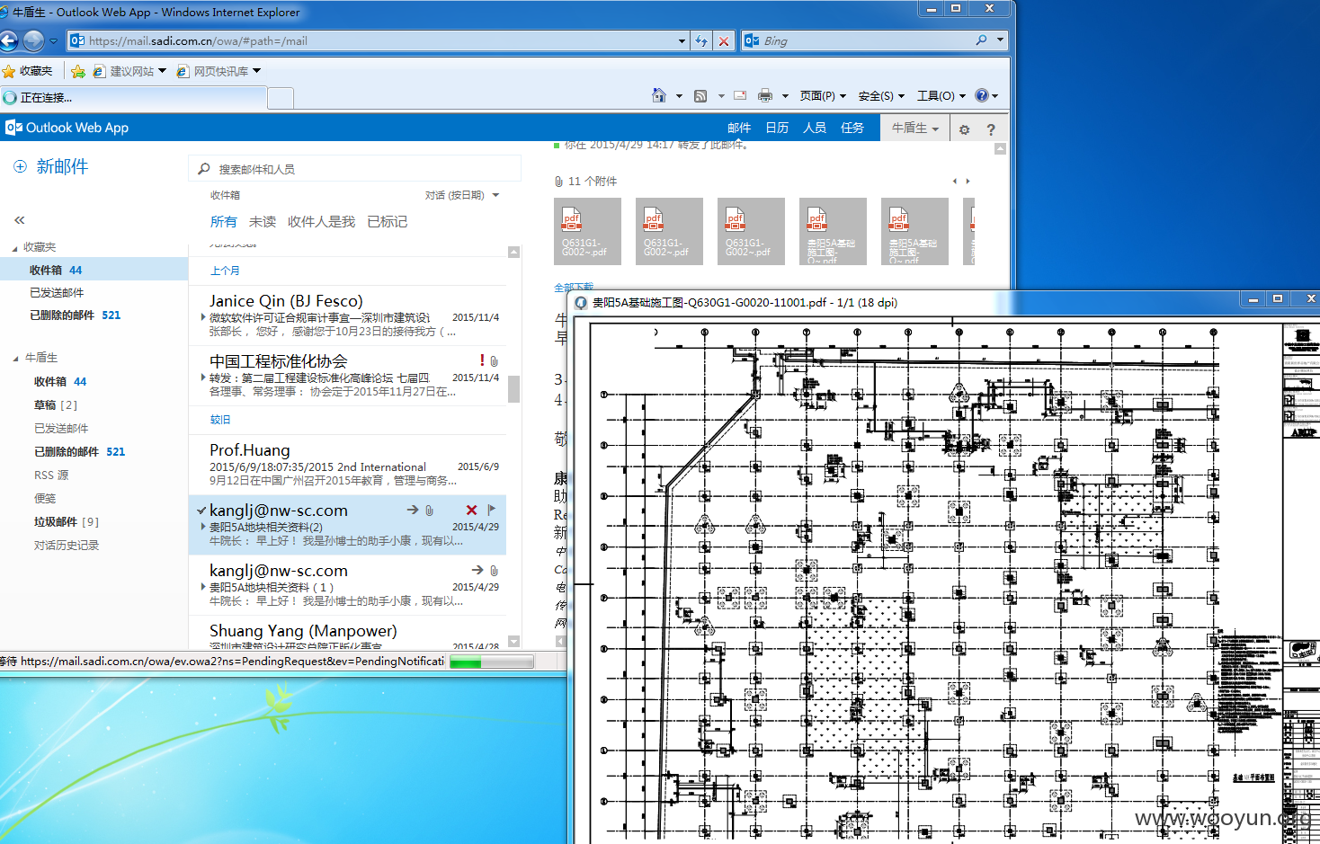Open the 草稿 [2] folder
The image size is (1320, 844).
56,404
